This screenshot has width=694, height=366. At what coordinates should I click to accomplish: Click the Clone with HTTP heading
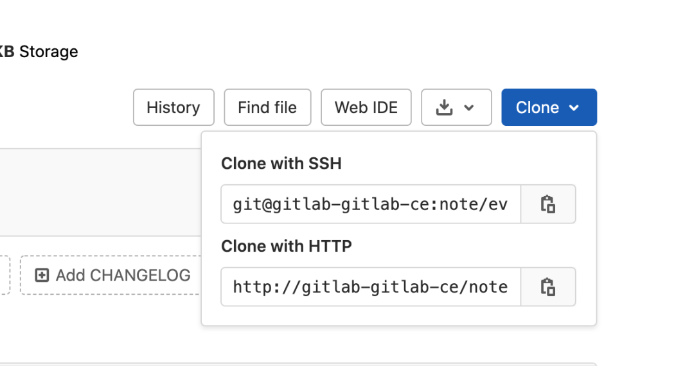pyautogui.click(x=286, y=246)
